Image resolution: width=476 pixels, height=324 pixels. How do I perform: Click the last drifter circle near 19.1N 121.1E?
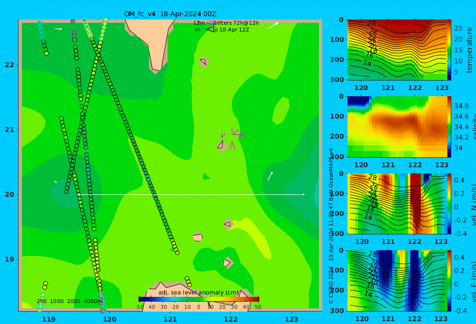click(x=177, y=253)
